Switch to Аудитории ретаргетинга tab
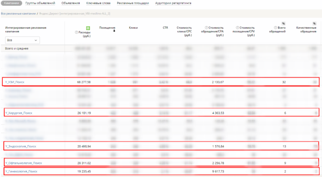Image resolution: width=322 pixels, height=177 pixels. [173, 3]
